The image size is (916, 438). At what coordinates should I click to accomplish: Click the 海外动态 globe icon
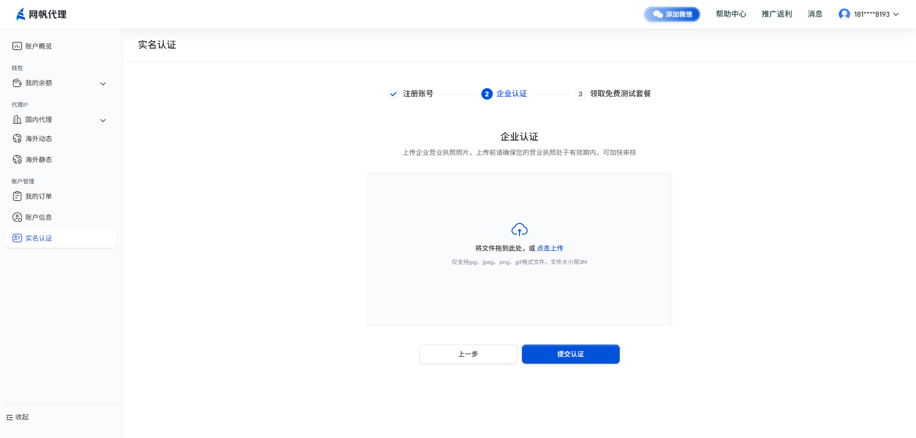pos(17,139)
